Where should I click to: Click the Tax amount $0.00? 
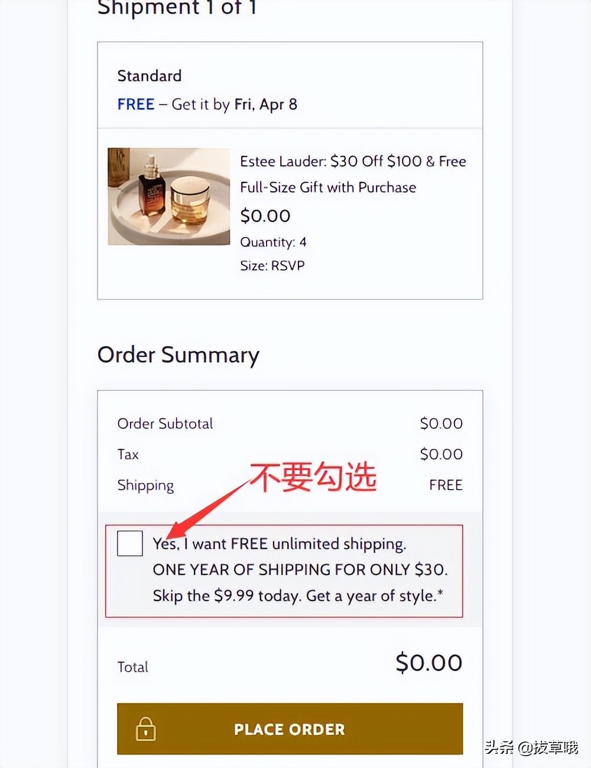pos(441,454)
